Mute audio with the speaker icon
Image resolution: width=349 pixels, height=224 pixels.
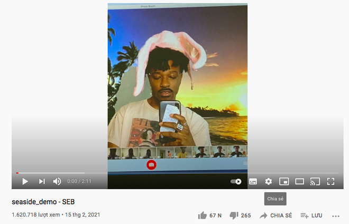57,181
